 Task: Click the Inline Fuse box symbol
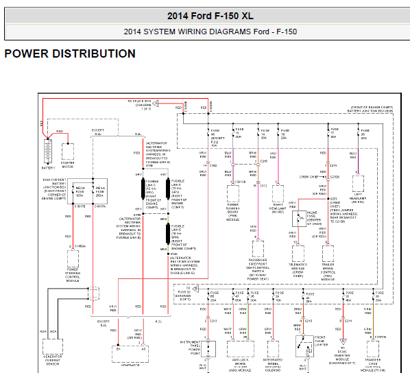[299, 219]
